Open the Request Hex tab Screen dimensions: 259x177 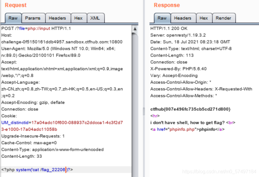point(79,18)
